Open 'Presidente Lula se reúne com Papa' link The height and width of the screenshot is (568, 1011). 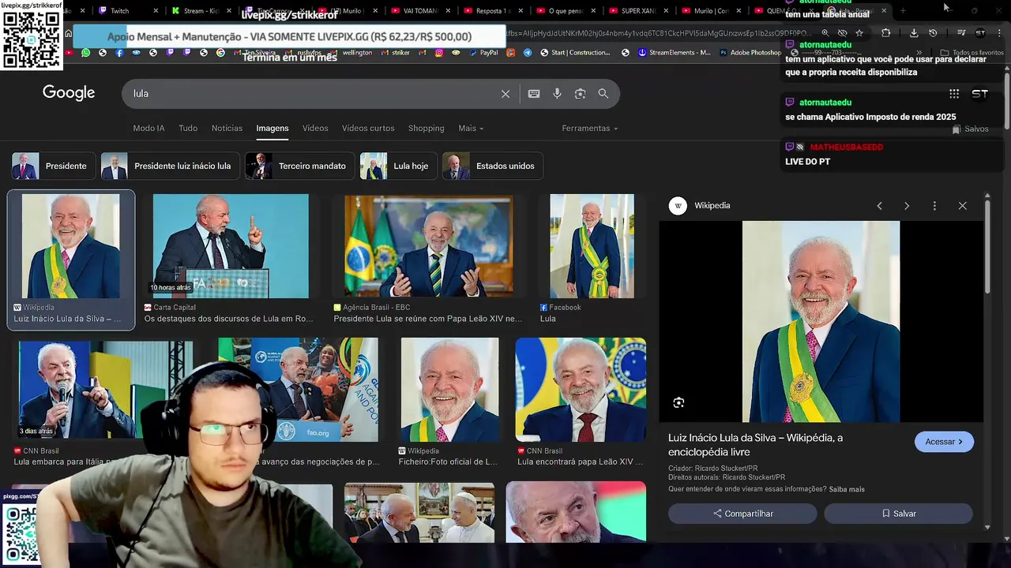428,319
